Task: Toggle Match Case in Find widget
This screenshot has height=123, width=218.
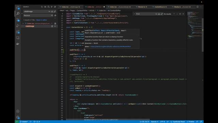Action: 156,14
